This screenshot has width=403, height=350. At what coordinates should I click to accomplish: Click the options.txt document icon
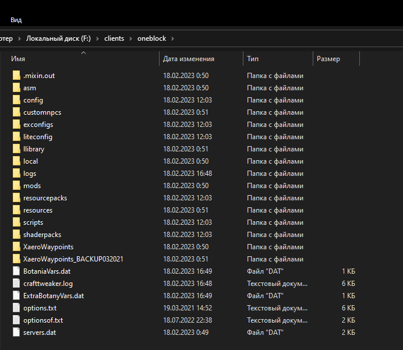[x=16, y=307]
